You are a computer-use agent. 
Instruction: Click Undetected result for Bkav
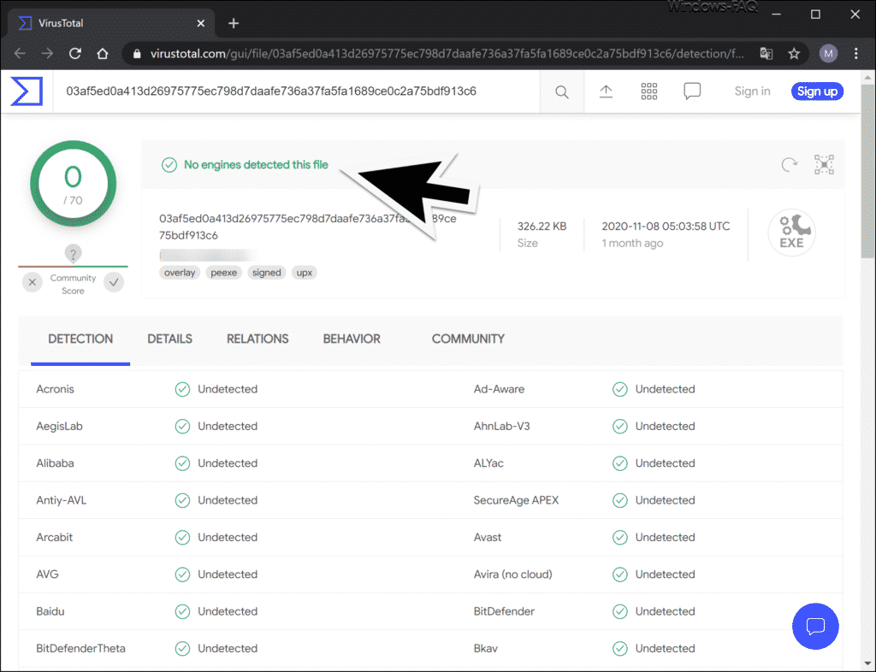[x=665, y=649]
